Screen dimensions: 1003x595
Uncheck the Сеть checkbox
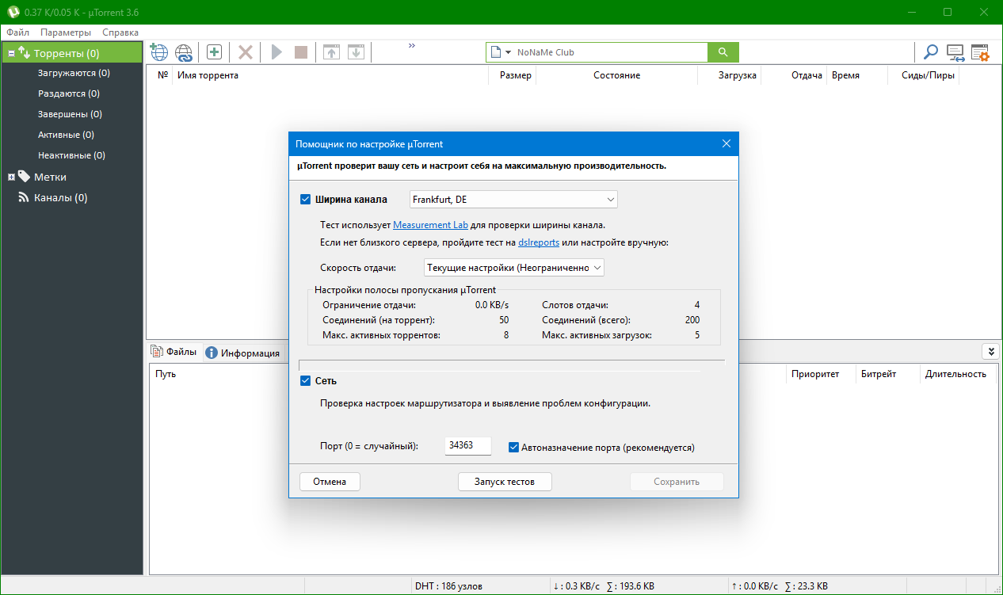coord(305,381)
